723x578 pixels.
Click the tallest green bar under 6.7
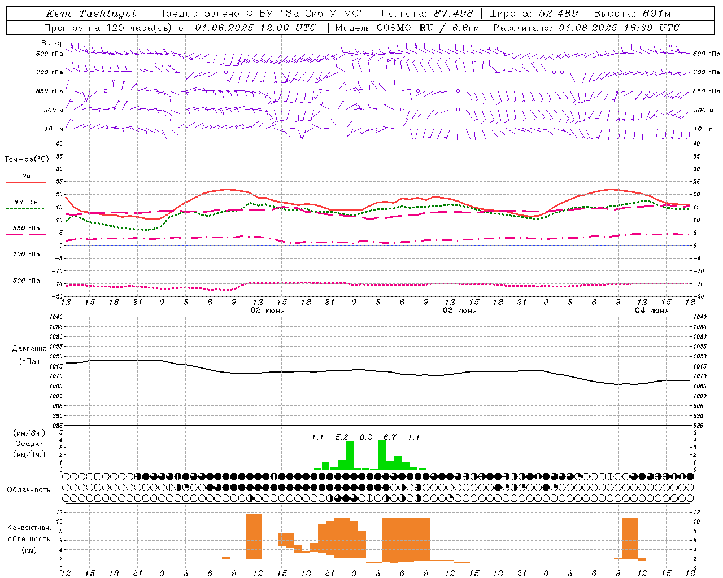pos(382,455)
